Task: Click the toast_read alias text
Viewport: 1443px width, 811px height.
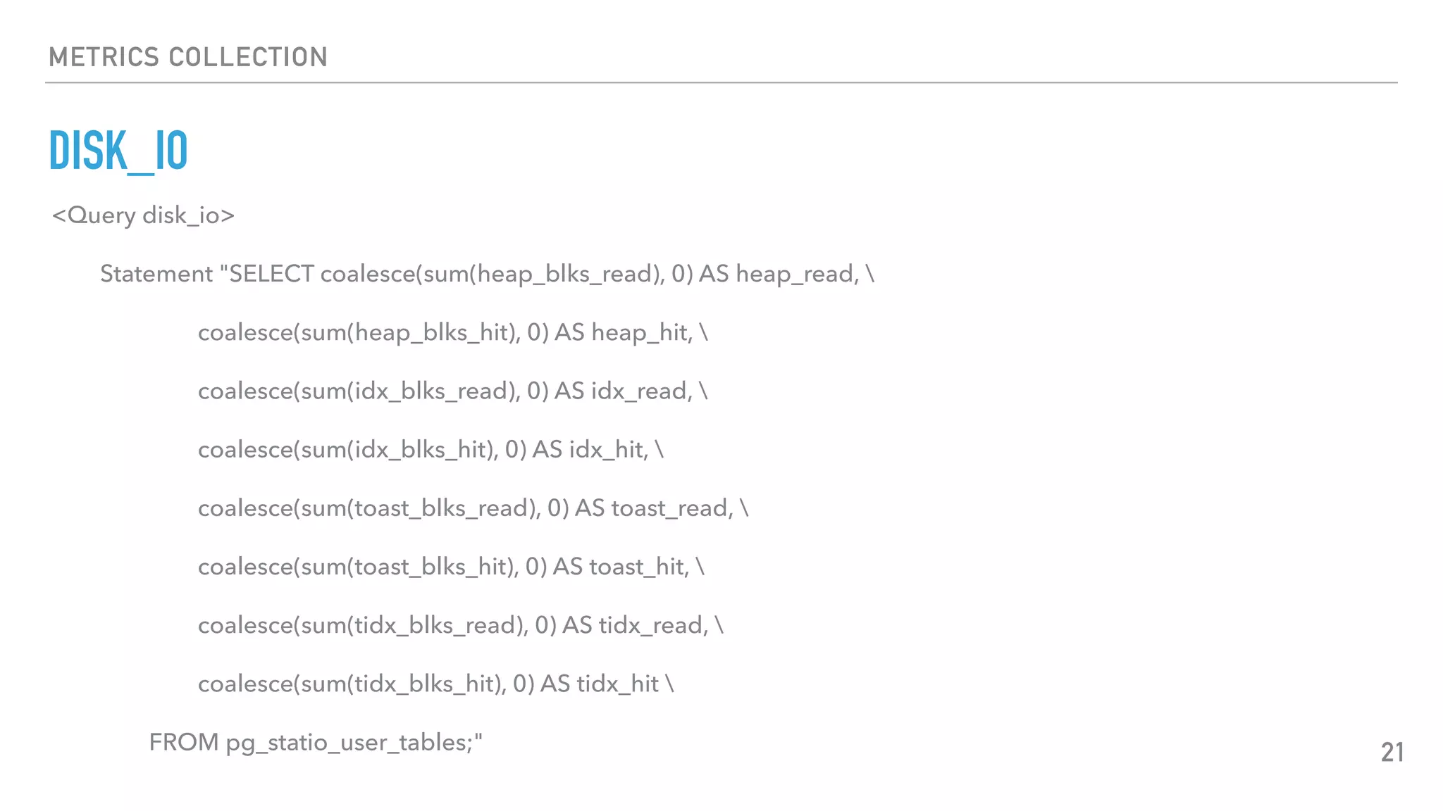Action: pyautogui.click(x=671, y=508)
